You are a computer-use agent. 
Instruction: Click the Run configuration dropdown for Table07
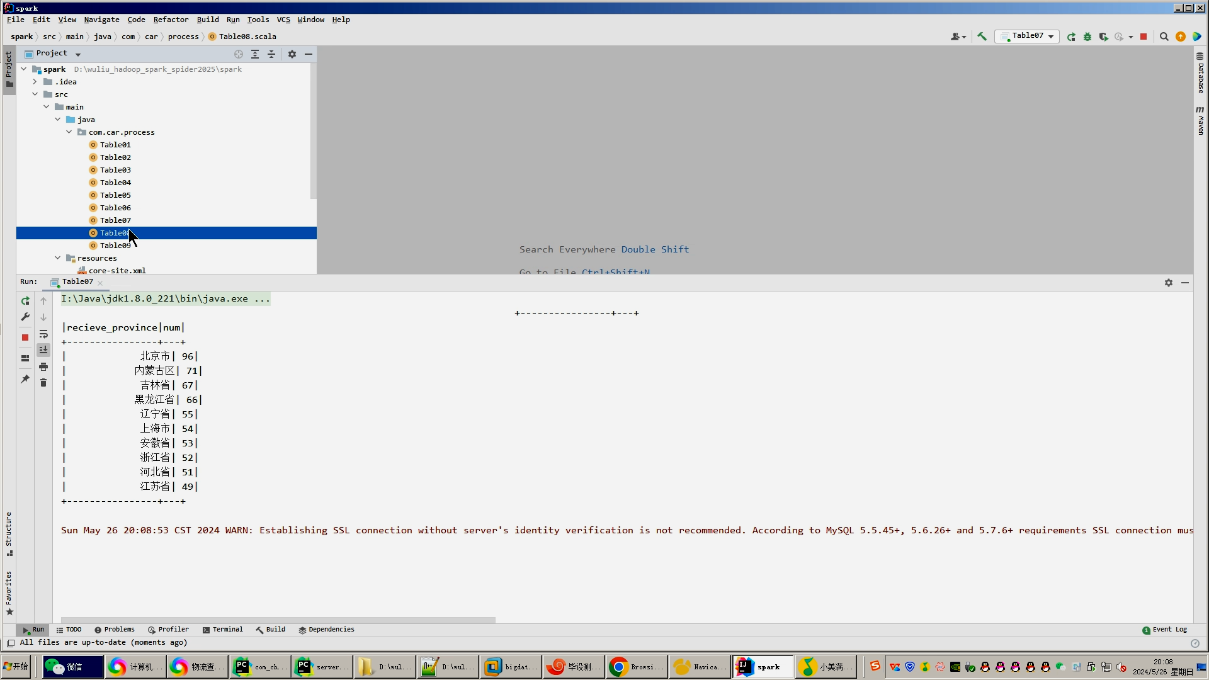[x=1027, y=36]
